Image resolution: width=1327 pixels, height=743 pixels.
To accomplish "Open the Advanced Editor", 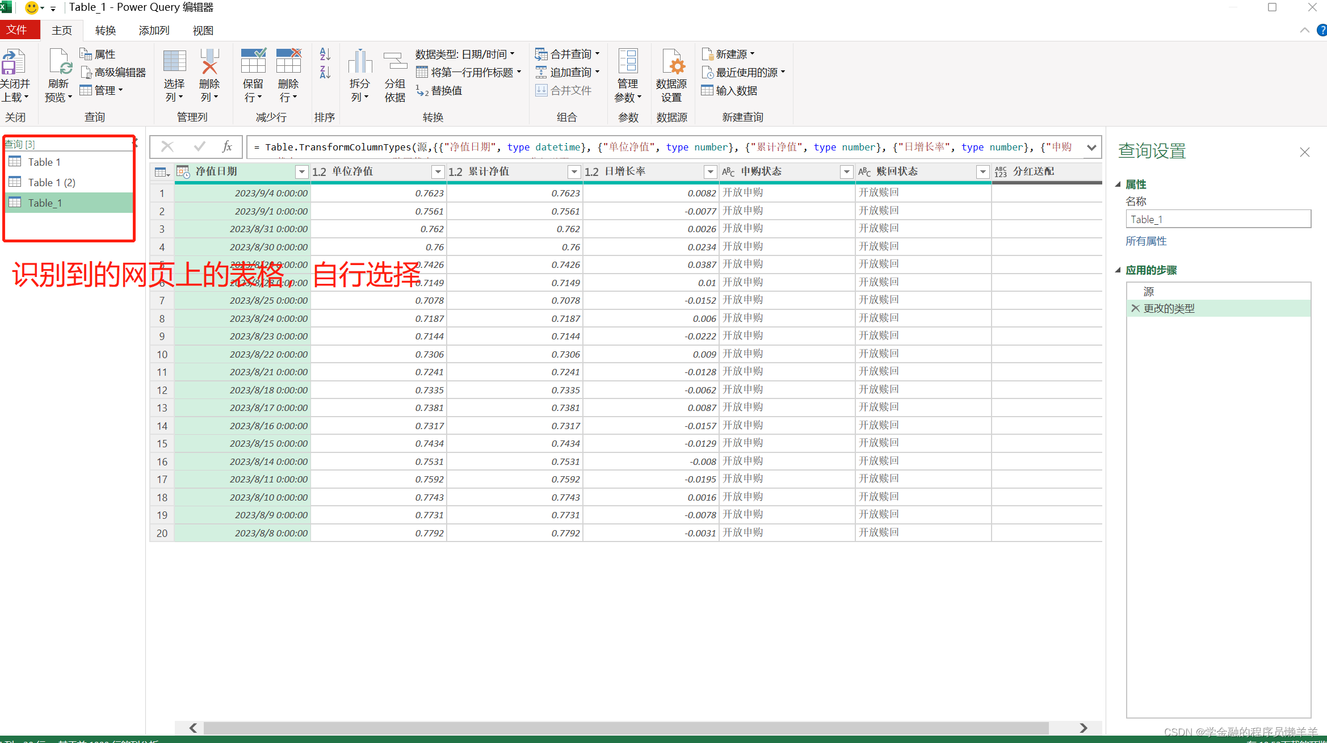I will pyautogui.click(x=114, y=73).
